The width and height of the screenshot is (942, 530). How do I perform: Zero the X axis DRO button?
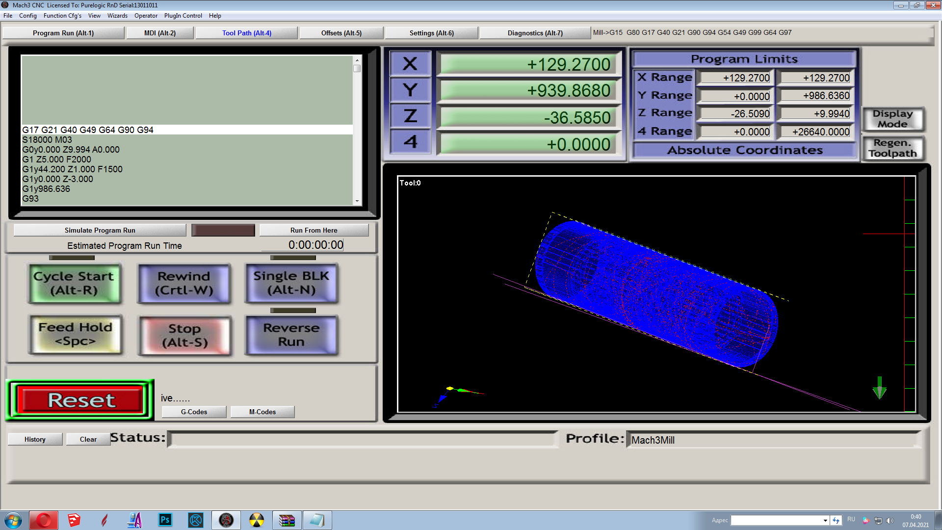pos(410,64)
